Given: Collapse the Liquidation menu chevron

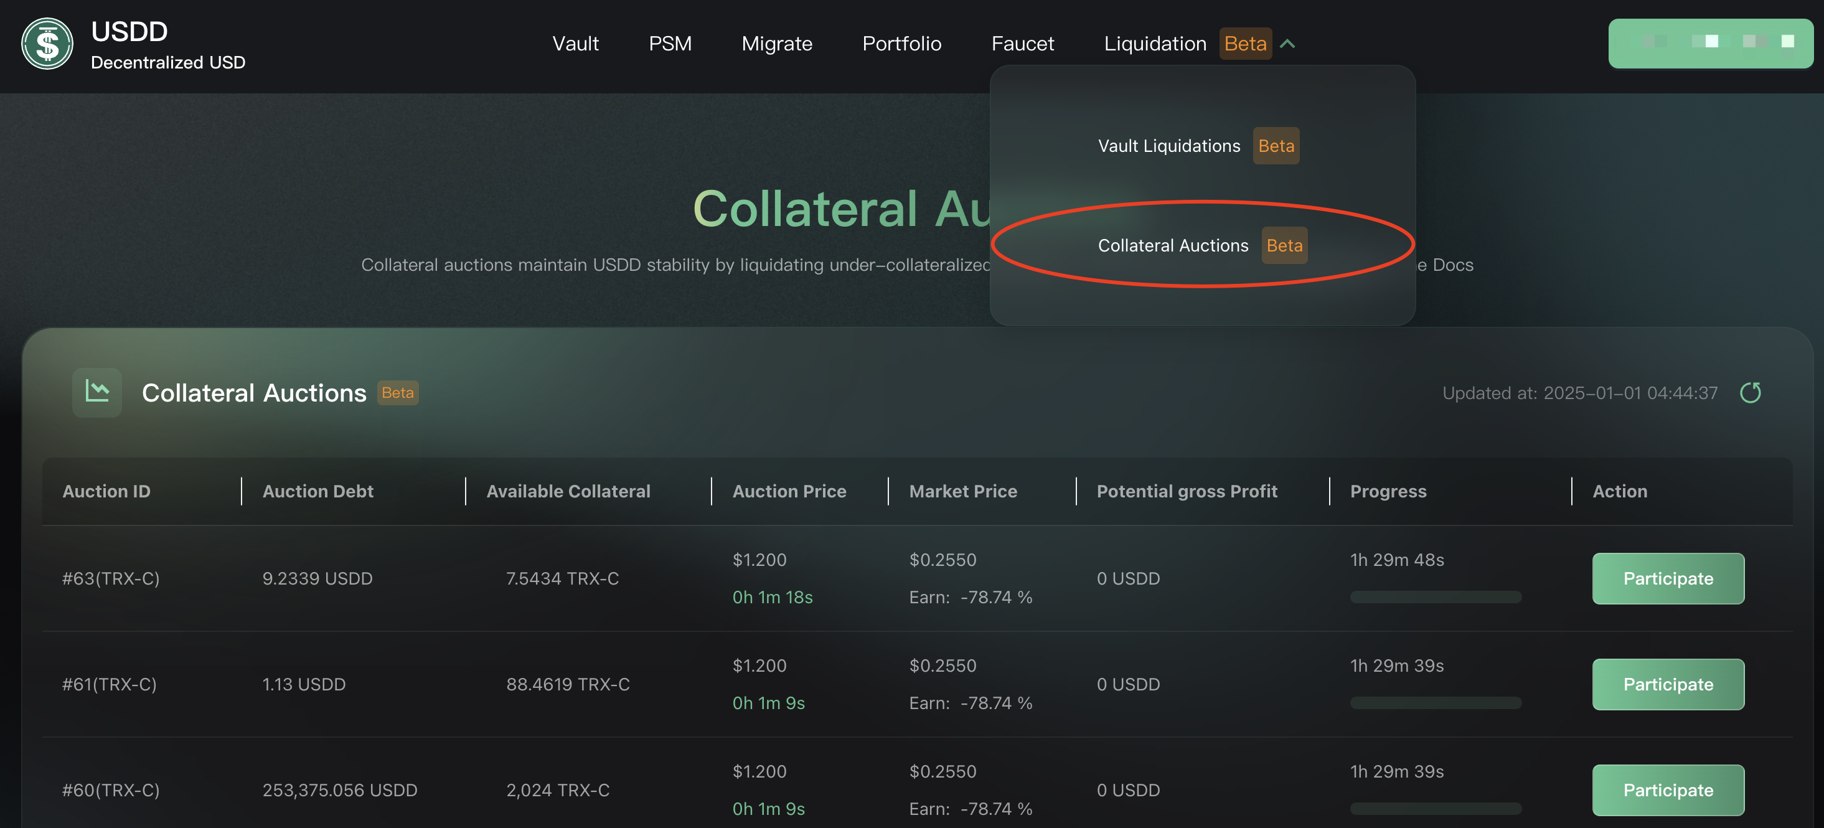Looking at the screenshot, I should pyautogui.click(x=1287, y=44).
